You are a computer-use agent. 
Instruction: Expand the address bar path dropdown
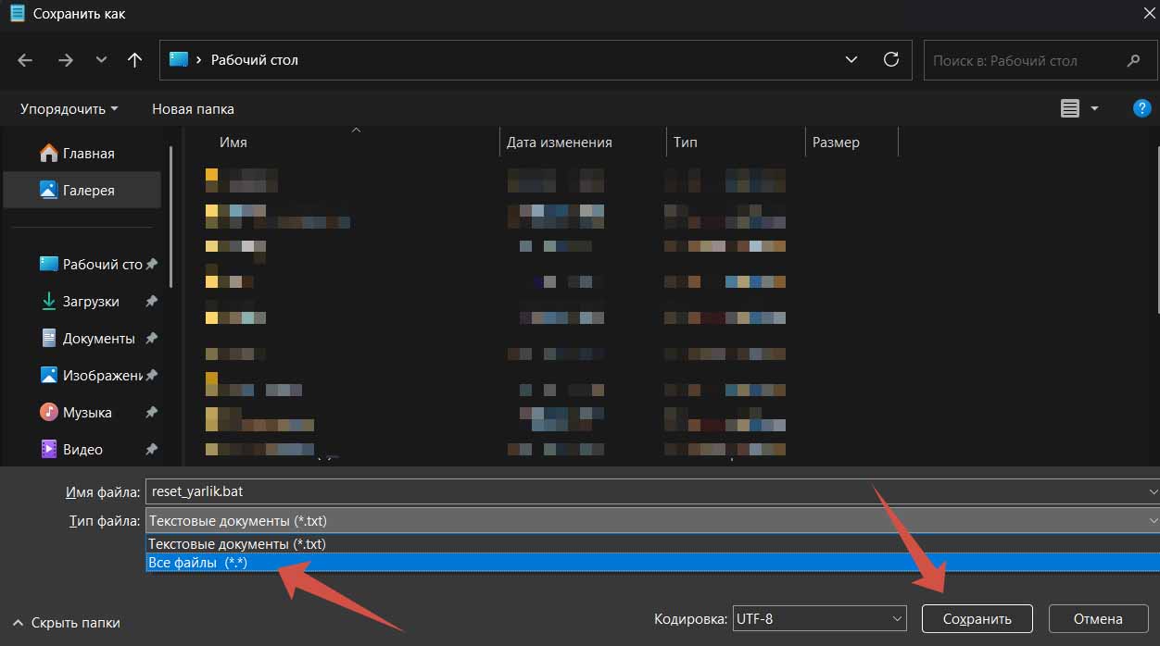coord(851,60)
